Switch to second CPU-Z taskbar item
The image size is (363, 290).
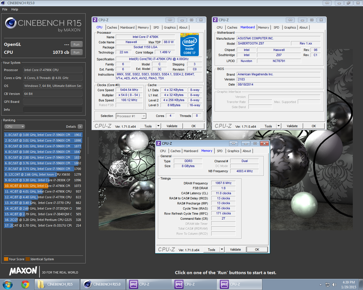pos(194,284)
